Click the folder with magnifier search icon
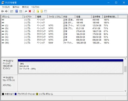The height and width of the screenshot is (101, 128). (42, 11)
